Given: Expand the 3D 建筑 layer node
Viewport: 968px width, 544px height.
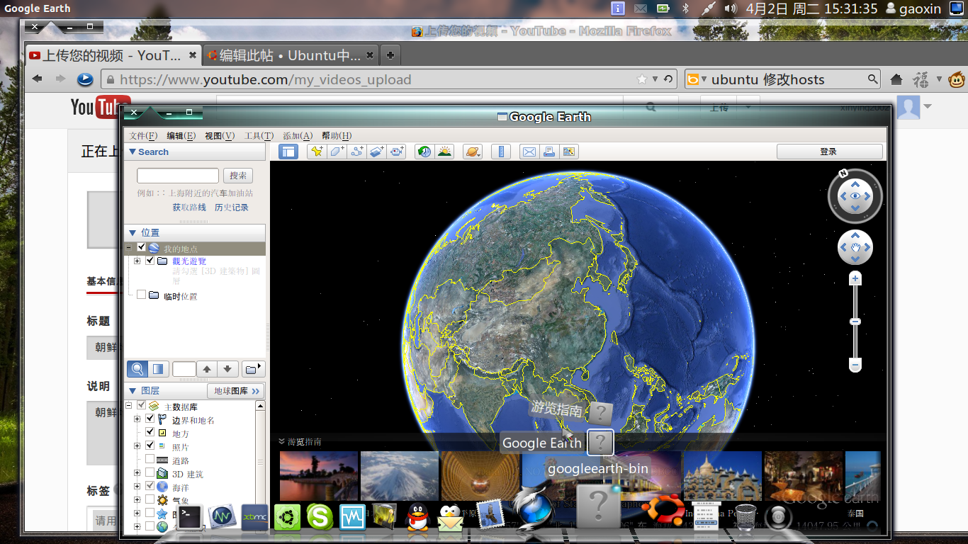Looking at the screenshot, I should pyautogui.click(x=137, y=472).
